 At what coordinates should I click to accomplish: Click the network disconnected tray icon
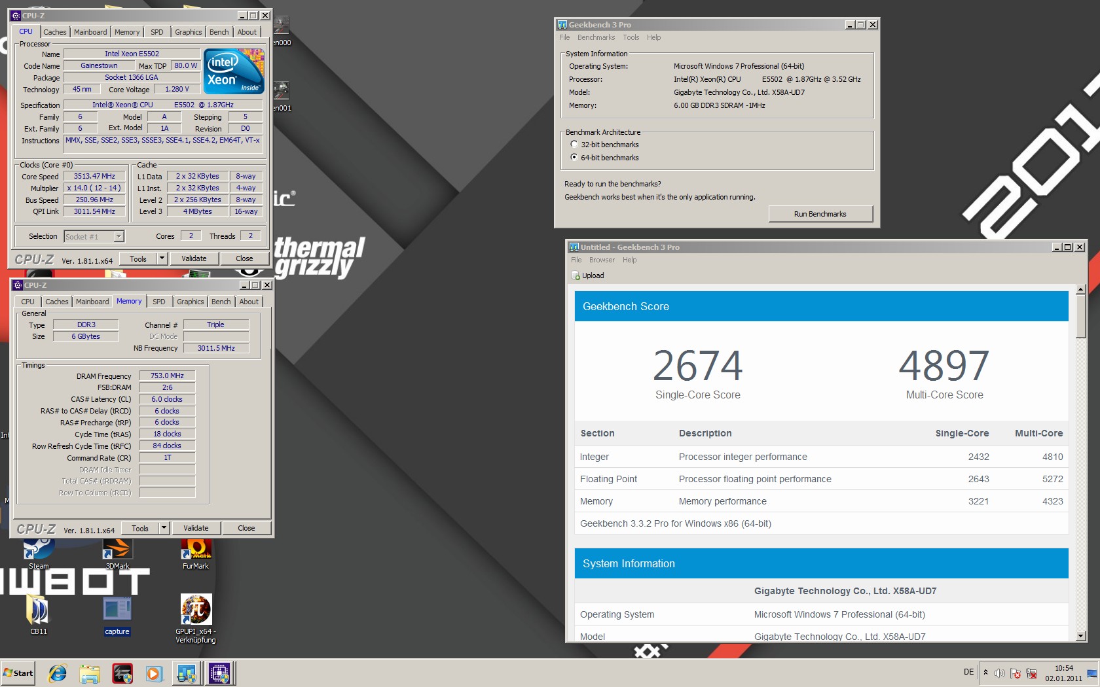click(1031, 673)
